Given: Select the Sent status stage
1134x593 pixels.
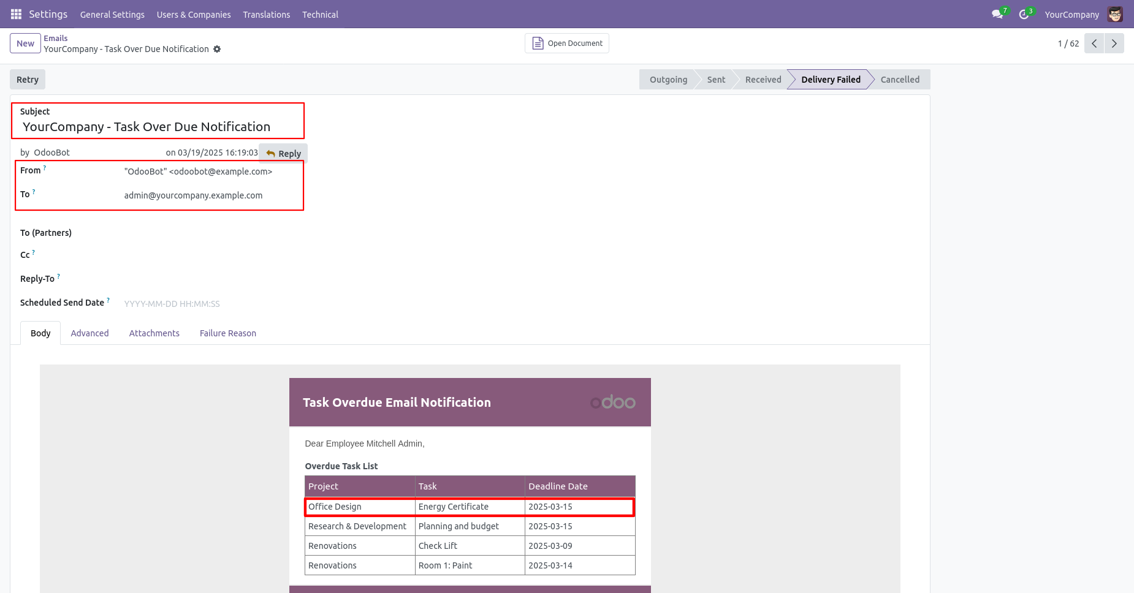Looking at the screenshot, I should pyautogui.click(x=716, y=80).
